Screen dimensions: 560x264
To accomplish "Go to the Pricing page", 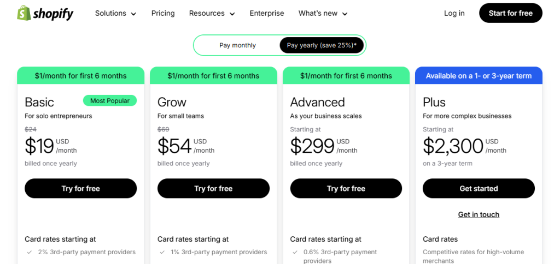I will click(x=163, y=13).
